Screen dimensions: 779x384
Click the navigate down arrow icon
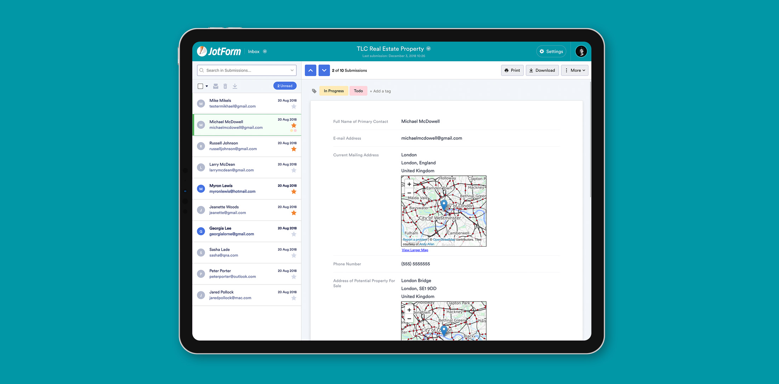pos(323,70)
